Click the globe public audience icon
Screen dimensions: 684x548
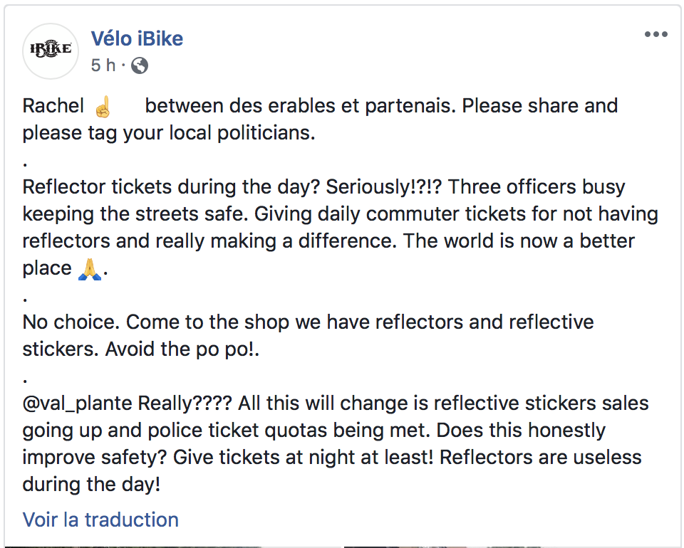(140, 65)
